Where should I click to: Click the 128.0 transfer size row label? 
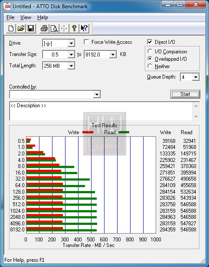[x=19, y=192]
